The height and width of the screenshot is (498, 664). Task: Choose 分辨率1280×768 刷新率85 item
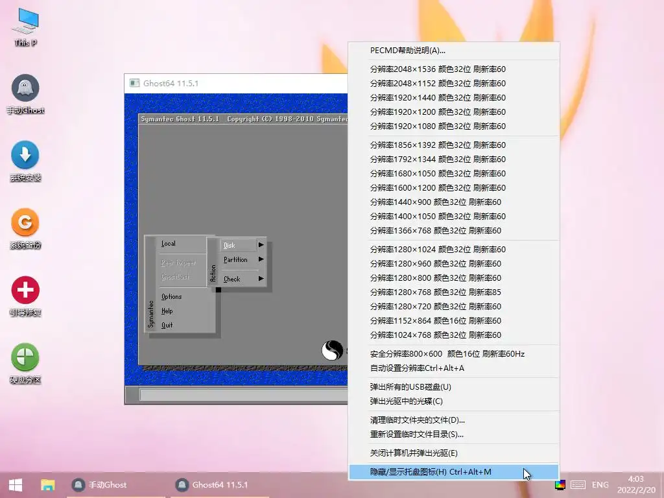point(453,292)
